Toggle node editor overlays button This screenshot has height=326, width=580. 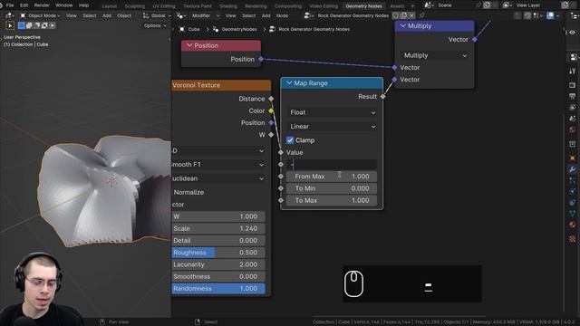coord(550,15)
